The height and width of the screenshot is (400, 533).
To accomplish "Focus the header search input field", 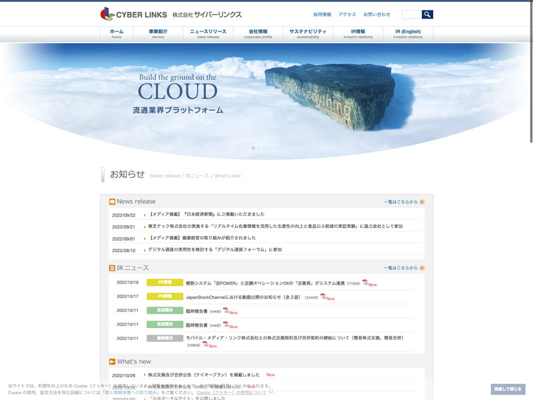I will (x=411, y=14).
